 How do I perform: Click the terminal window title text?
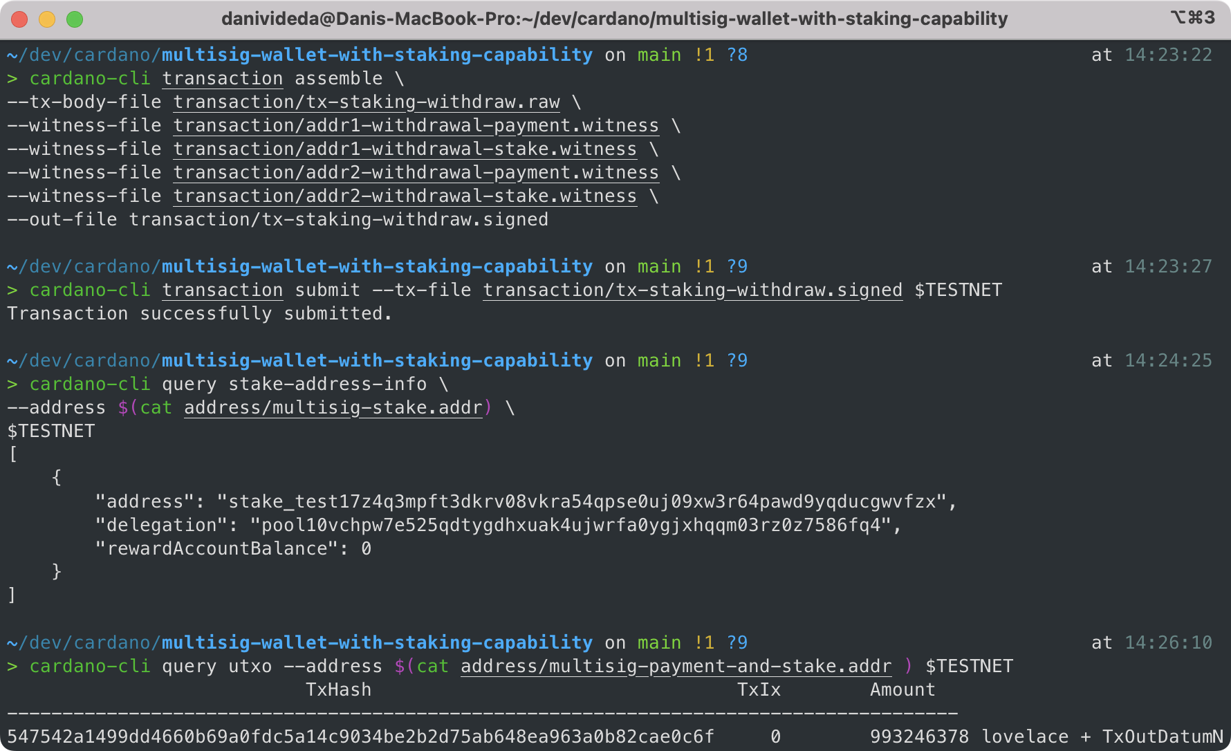[614, 19]
